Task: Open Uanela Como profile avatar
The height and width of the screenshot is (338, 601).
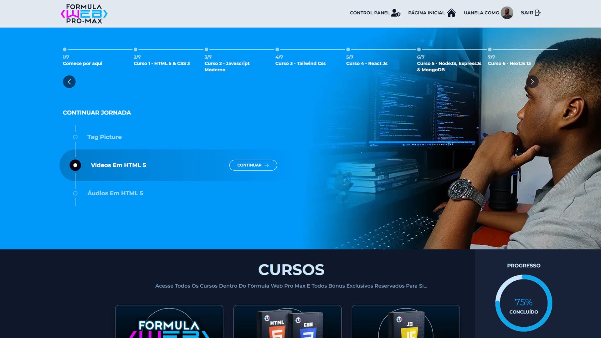Action: (507, 13)
